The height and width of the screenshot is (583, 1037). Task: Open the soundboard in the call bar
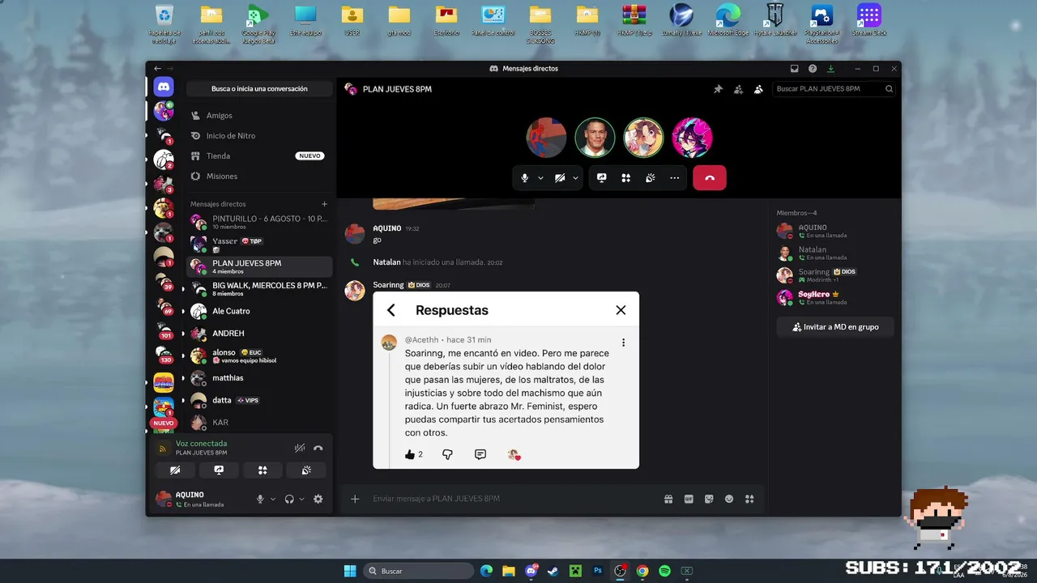(x=650, y=178)
